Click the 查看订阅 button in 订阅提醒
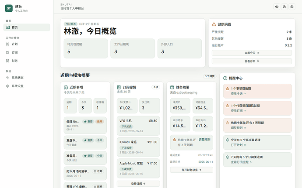The image size is (302, 188). 138,184
